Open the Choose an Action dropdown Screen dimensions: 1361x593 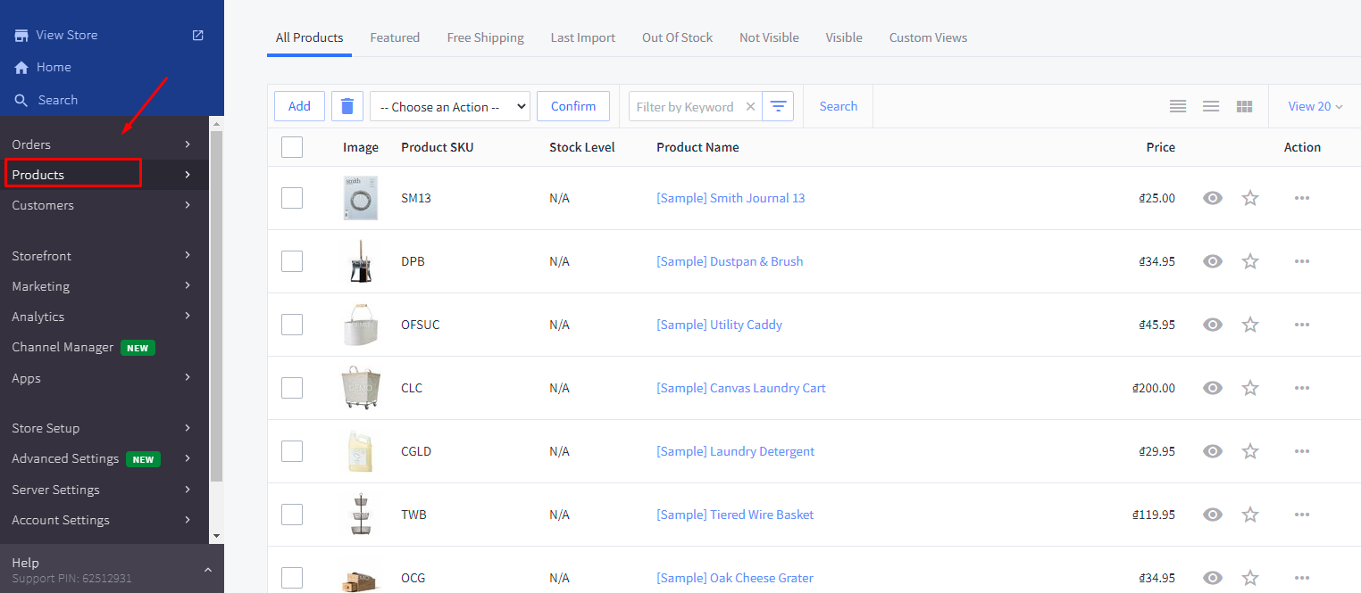(x=449, y=106)
